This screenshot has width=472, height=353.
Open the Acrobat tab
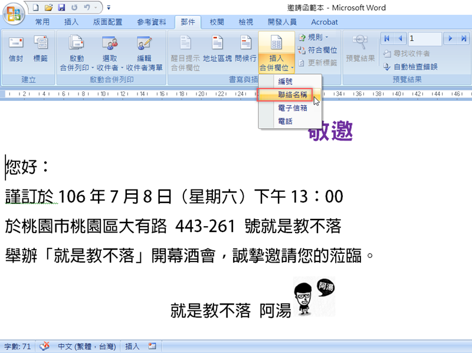pyautogui.click(x=324, y=22)
